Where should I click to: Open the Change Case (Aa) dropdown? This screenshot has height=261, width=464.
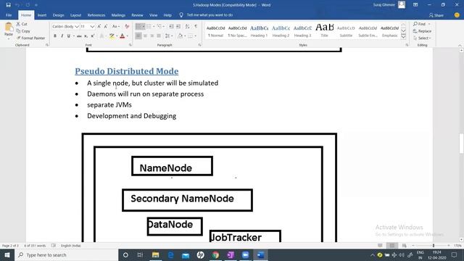[116, 27]
